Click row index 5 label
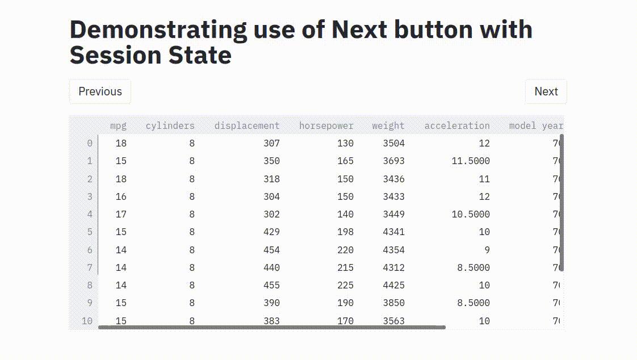This screenshot has height=360, width=637. point(89,232)
